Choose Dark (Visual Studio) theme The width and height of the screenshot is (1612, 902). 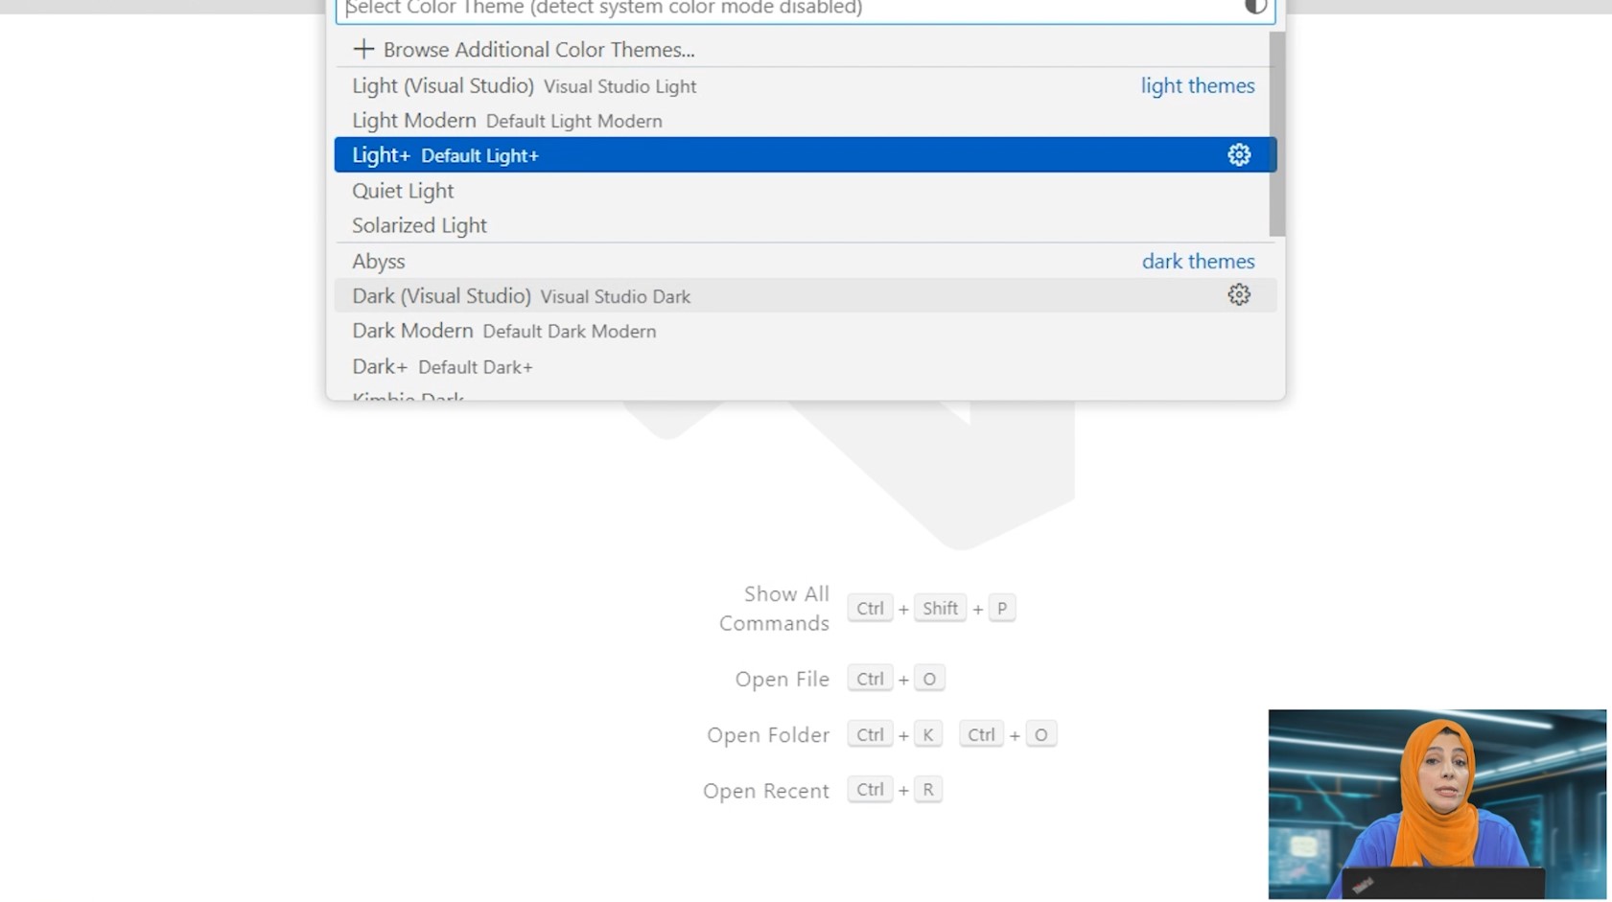click(x=806, y=295)
